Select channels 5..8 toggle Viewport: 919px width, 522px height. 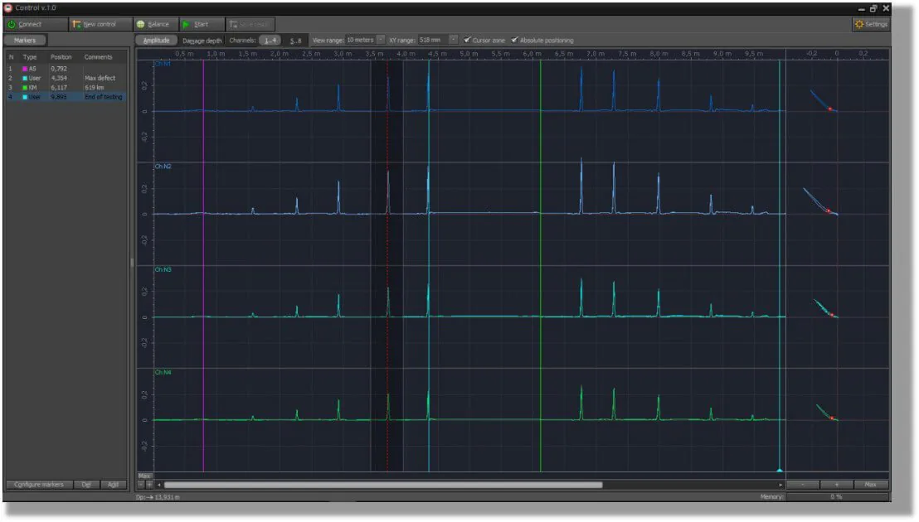pyautogui.click(x=295, y=41)
